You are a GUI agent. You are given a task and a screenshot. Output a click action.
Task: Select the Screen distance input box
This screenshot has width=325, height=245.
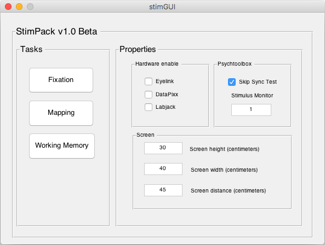pos(163,190)
